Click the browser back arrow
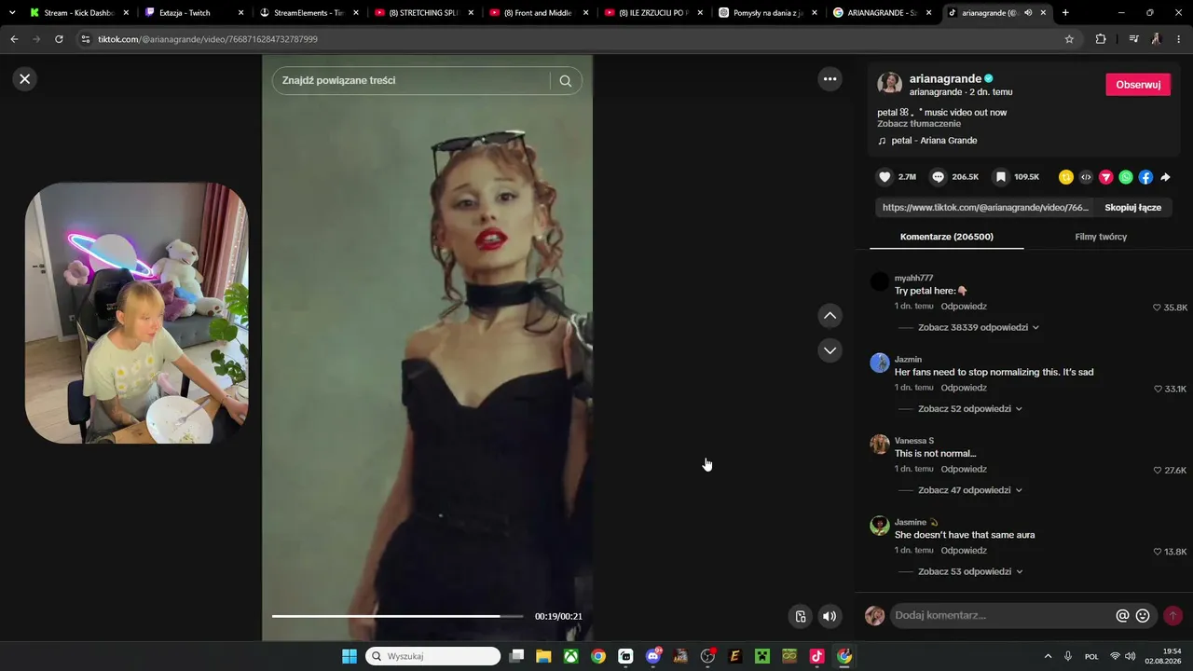 [14, 39]
